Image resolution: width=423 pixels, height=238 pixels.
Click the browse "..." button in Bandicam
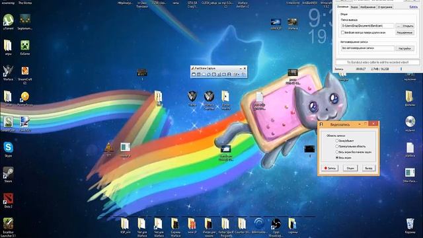click(x=399, y=26)
